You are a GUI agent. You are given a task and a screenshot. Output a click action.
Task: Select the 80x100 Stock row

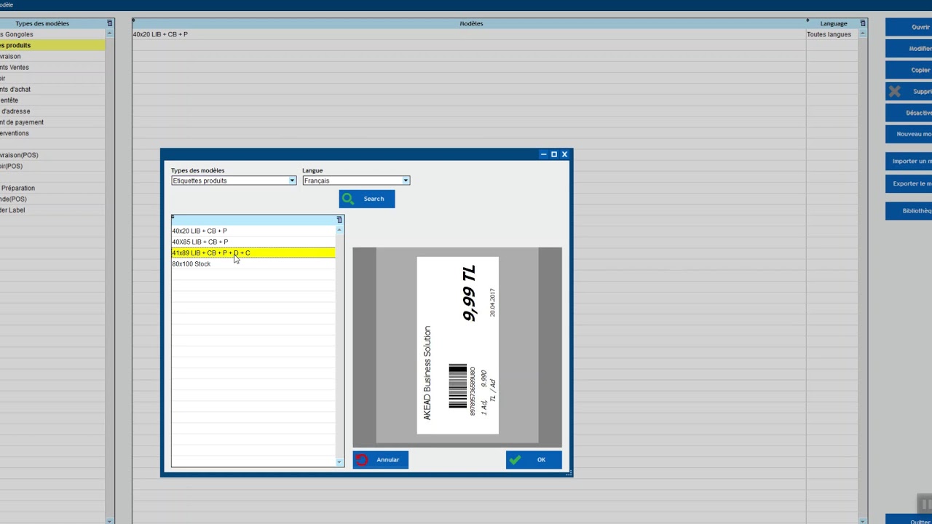point(253,263)
